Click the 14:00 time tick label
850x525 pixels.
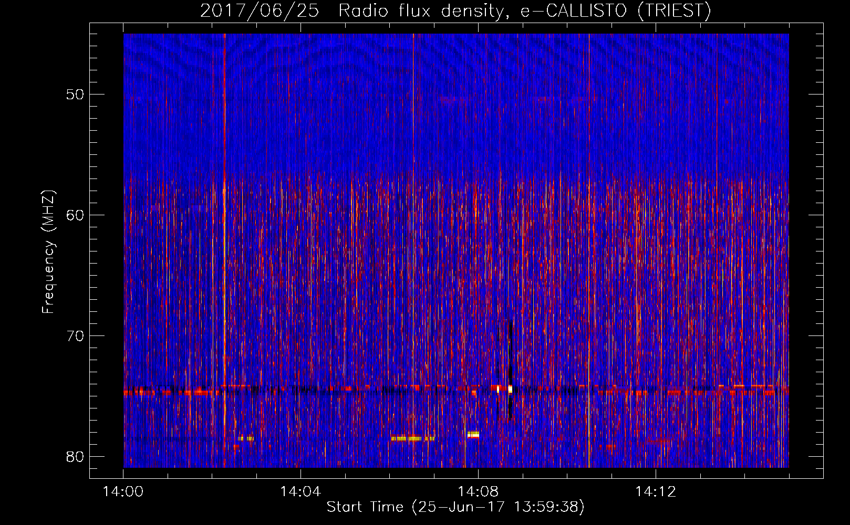(123, 492)
